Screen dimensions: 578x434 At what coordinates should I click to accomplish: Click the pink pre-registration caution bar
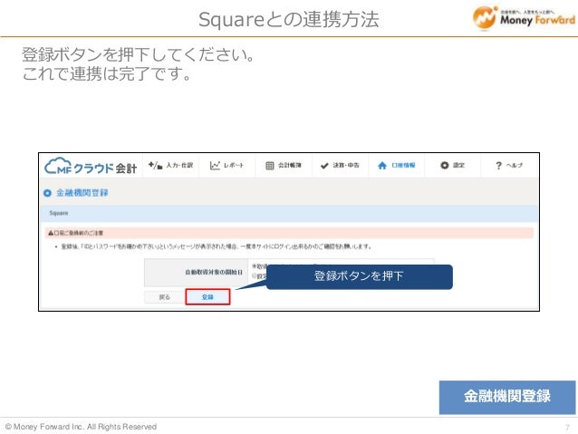coord(289,233)
